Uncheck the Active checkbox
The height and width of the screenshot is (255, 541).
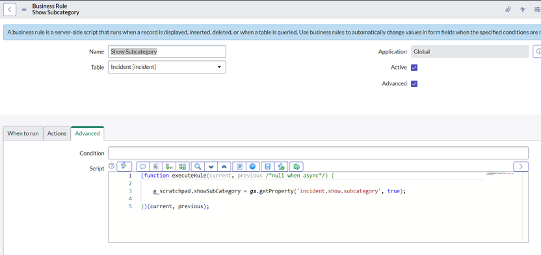pos(414,68)
